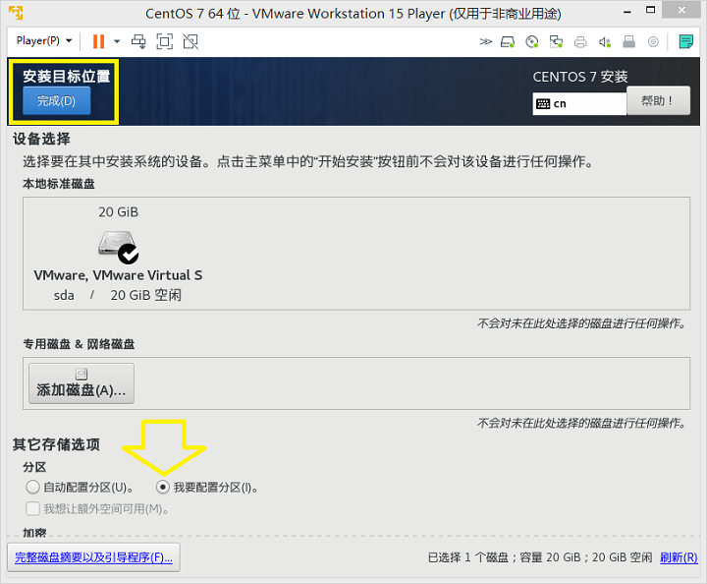Expand the device toolbar chevrons
The height and width of the screenshot is (584, 707).
point(486,42)
